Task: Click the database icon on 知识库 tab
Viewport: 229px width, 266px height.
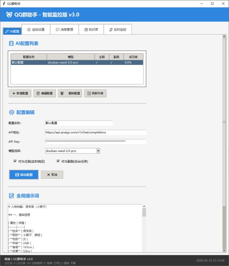Action: pos(86,30)
